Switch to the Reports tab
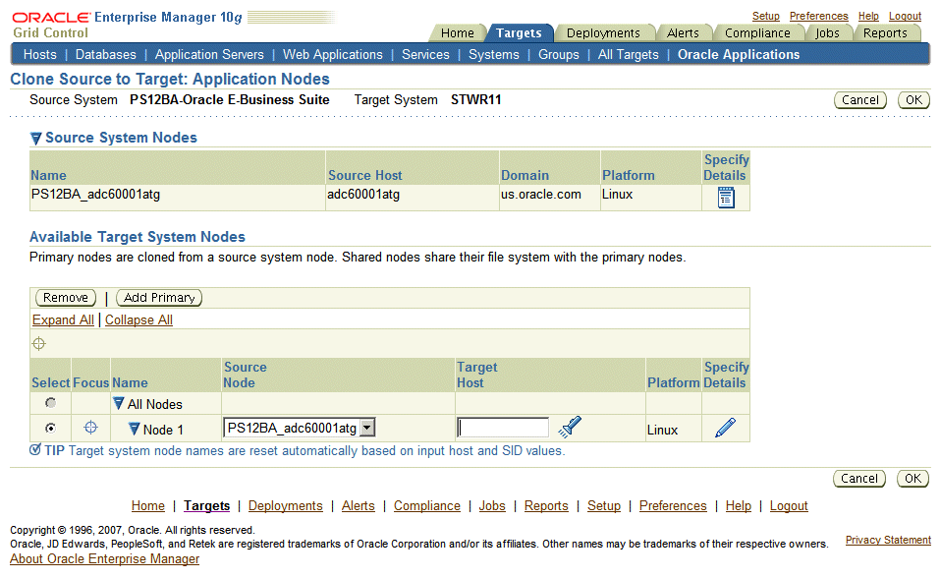The height and width of the screenshot is (579, 940). click(x=885, y=33)
